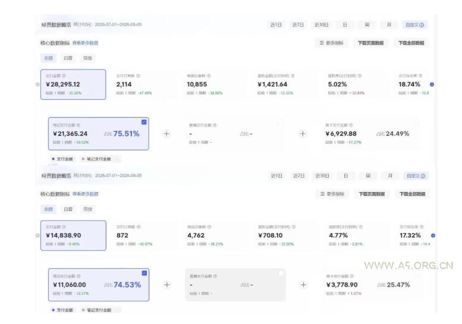Tick the checkbox on the grey empty 直播 card
This screenshot has height=324, width=462.
(281, 273)
